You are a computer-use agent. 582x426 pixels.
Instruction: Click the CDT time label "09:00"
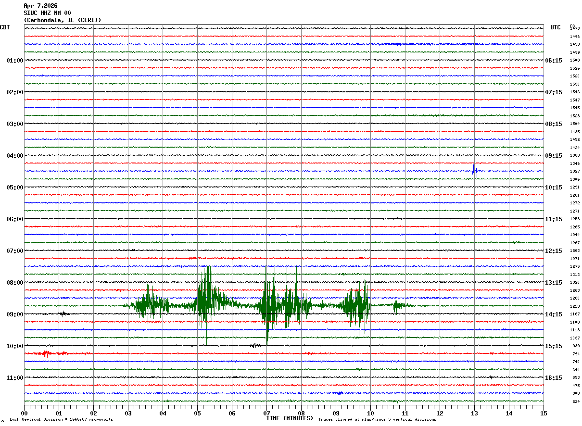pos(15,314)
